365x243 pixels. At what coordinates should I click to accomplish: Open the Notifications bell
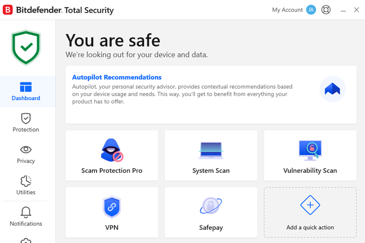tap(26, 217)
